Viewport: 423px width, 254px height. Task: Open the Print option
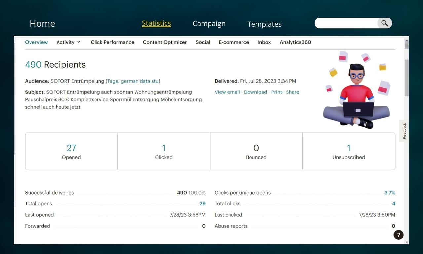[276, 92]
